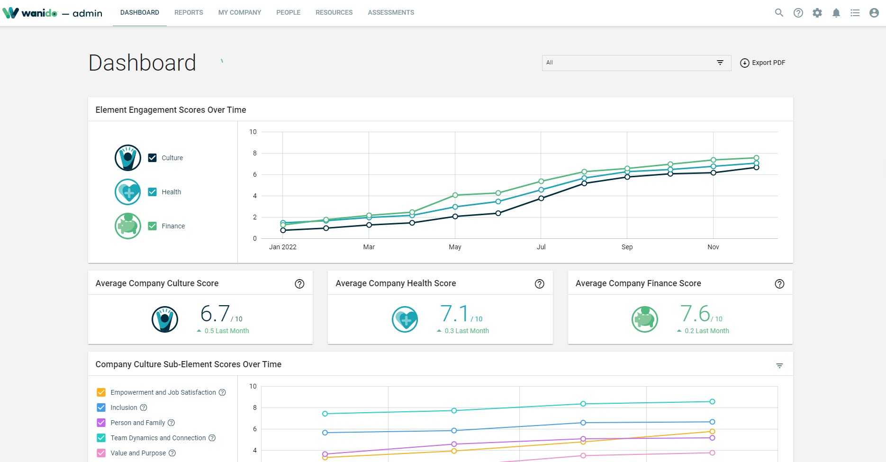The height and width of the screenshot is (462, 886).
Task: Click the Finance element icon
Action: tap(127, 226)
